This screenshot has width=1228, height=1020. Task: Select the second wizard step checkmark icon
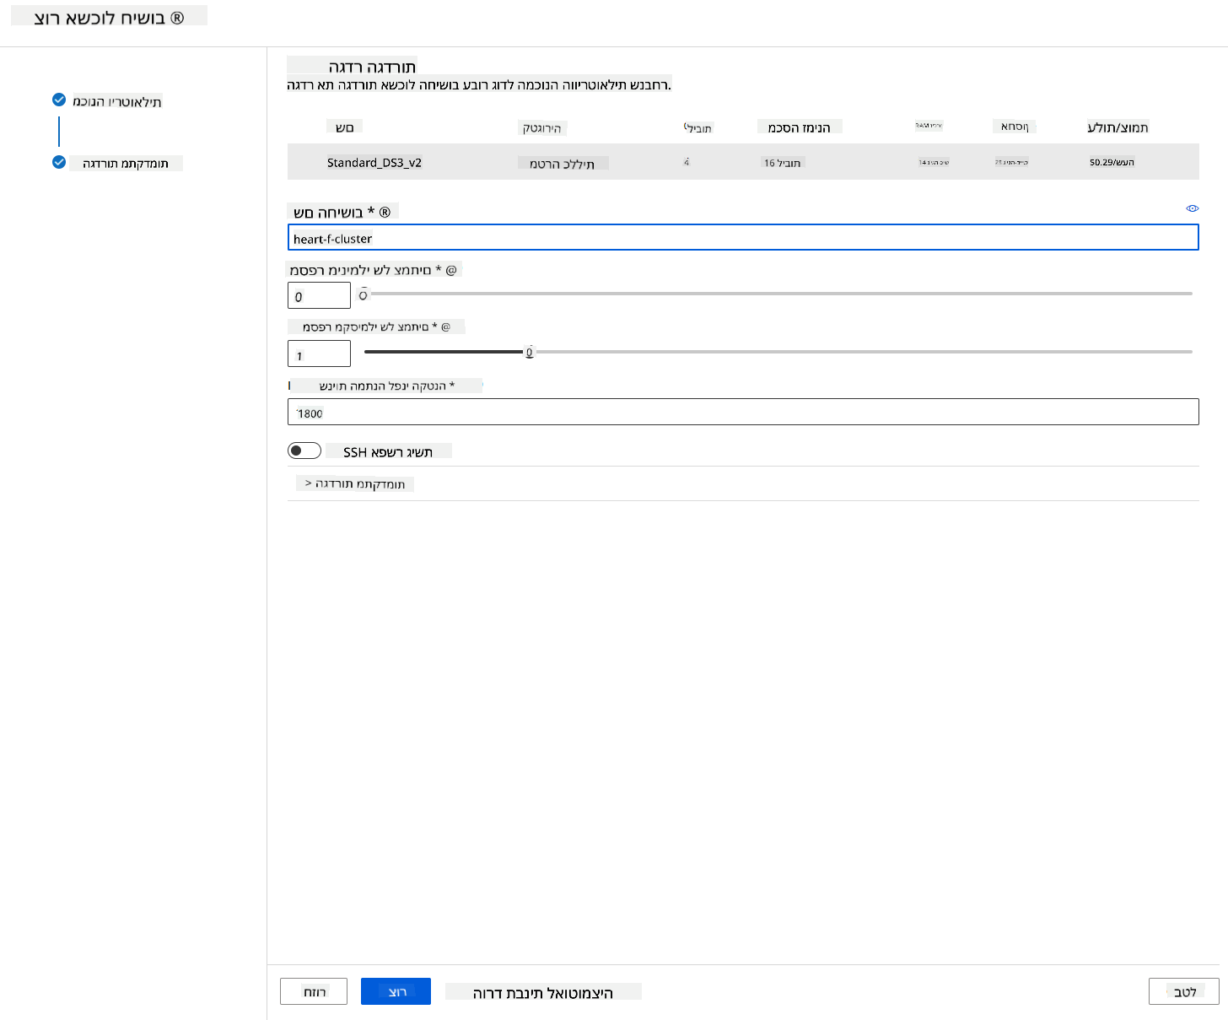click(x=59, y=162)
